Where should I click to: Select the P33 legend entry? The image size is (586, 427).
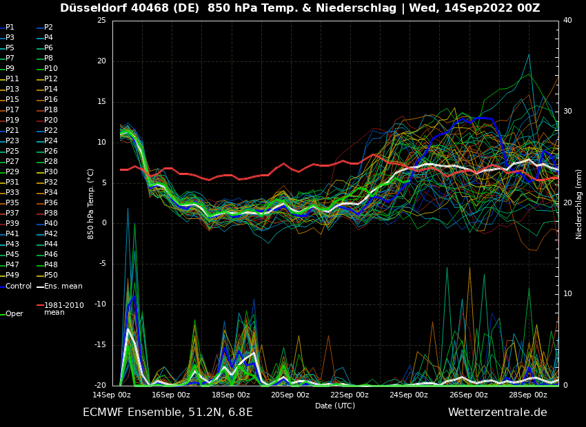click(x=12, y=193)
